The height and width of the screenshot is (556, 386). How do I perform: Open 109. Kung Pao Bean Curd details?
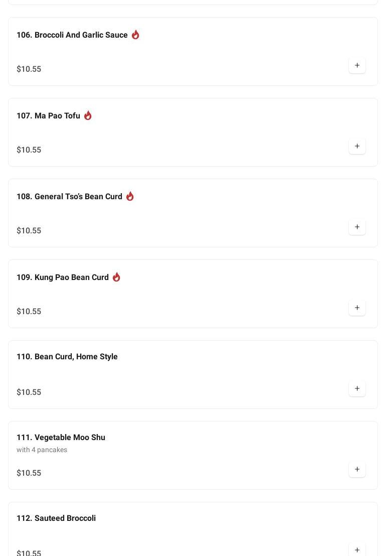[x=63, y=277]
